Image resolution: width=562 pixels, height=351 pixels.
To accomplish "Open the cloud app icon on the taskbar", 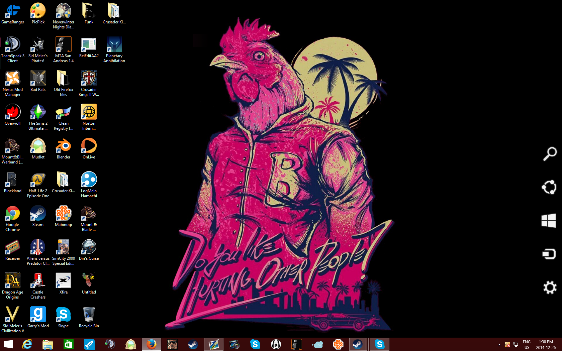I will point(317,344).
